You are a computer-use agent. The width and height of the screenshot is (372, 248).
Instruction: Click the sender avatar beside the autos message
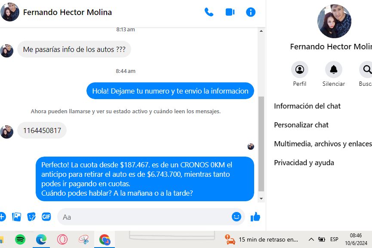(6, 51)
